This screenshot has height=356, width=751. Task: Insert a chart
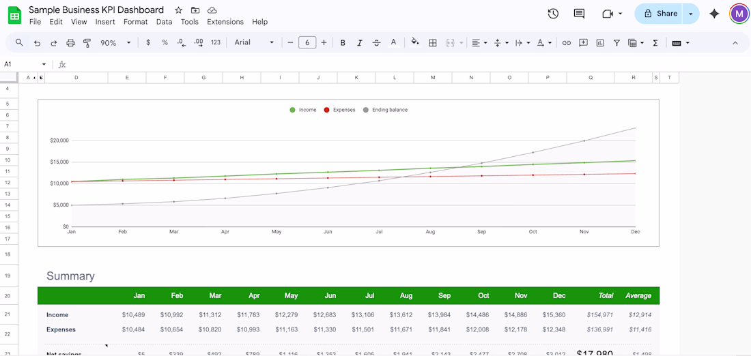coord(600,42)
